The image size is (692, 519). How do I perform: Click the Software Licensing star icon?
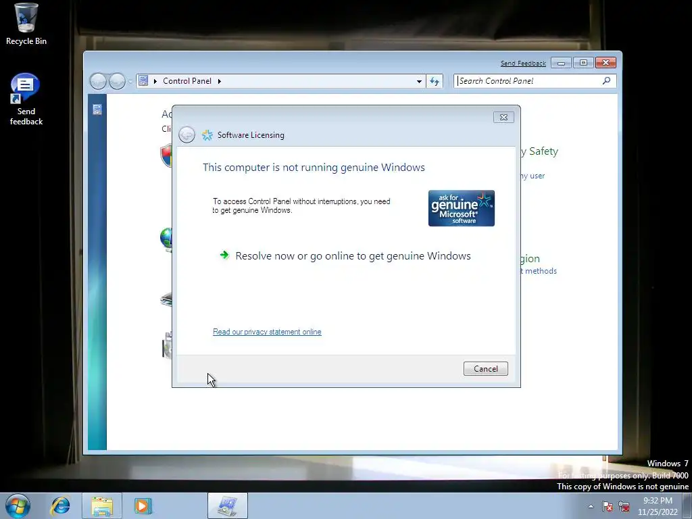tap(207, 135)
